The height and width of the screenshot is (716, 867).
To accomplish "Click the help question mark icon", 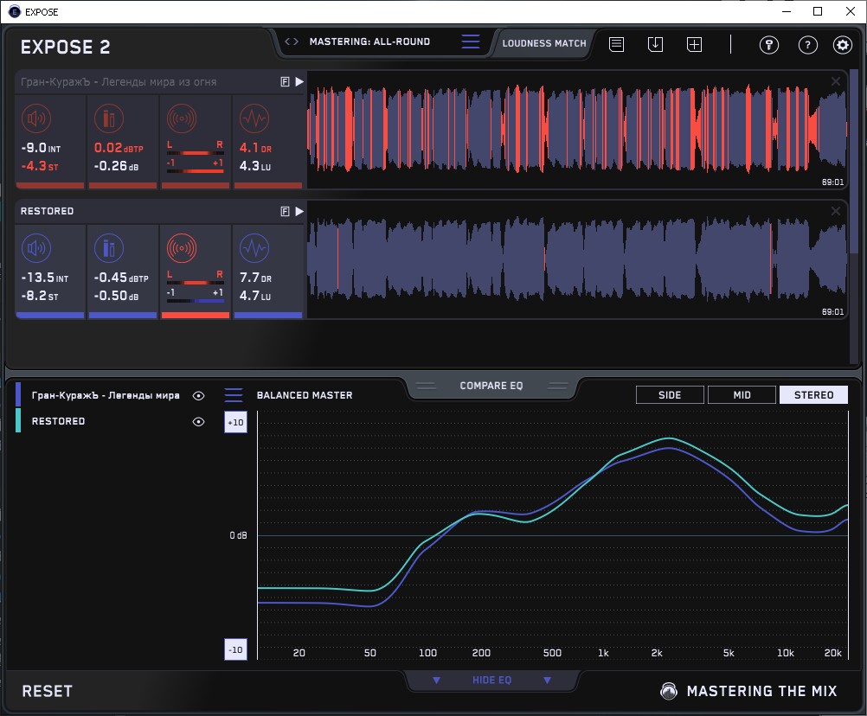I will (807, 45).
